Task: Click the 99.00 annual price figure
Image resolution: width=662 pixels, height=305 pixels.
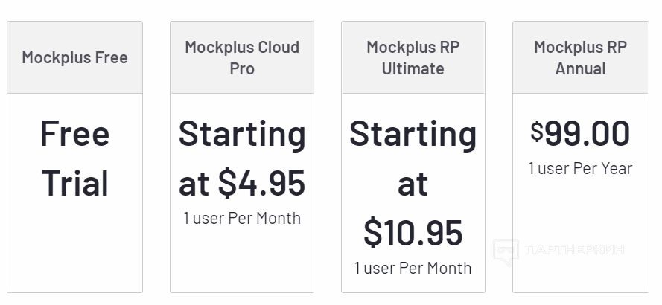Action: click(x=588, y=134)
